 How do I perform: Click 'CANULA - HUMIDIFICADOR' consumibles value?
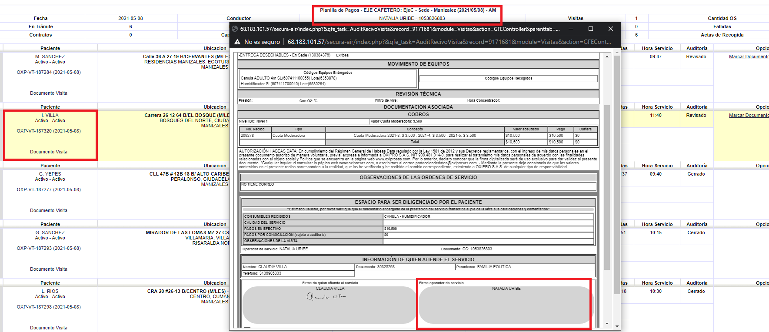[407, 216]
